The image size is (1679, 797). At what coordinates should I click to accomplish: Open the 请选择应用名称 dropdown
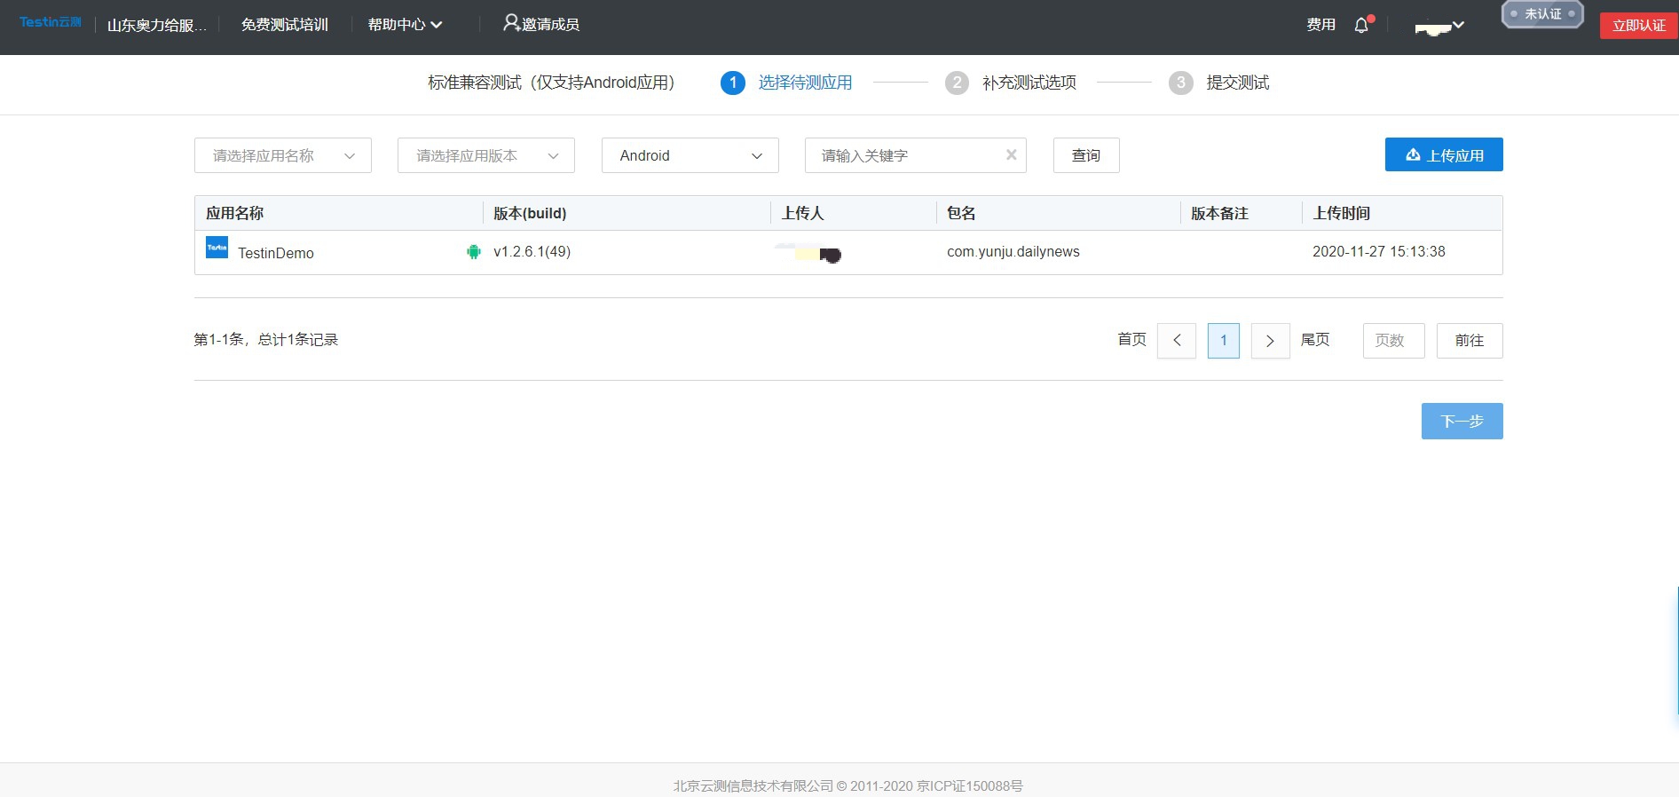click(x=283, y=155)
